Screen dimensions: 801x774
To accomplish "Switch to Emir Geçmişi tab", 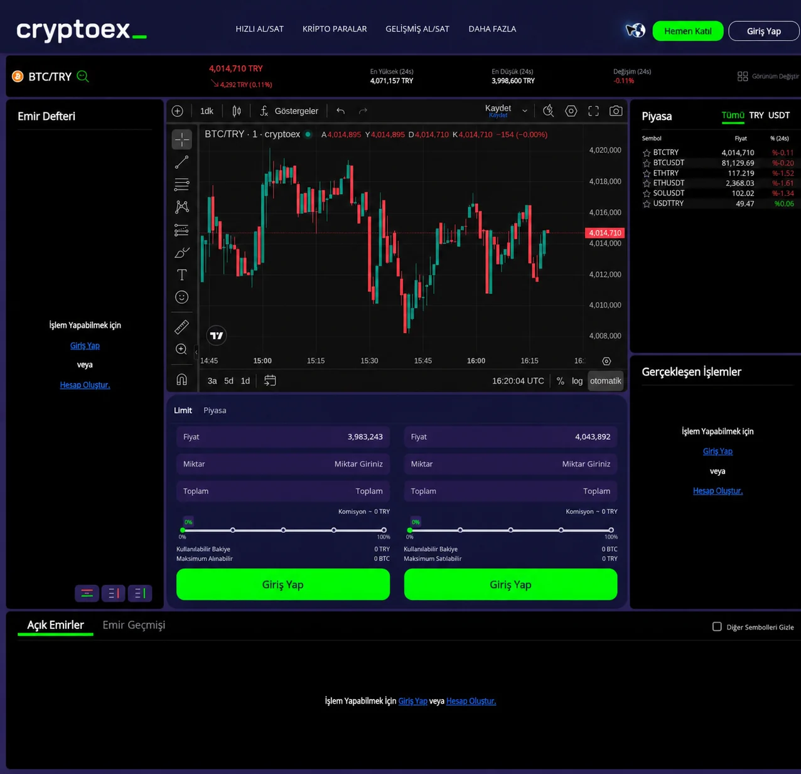I will click(x=134, y=625).
